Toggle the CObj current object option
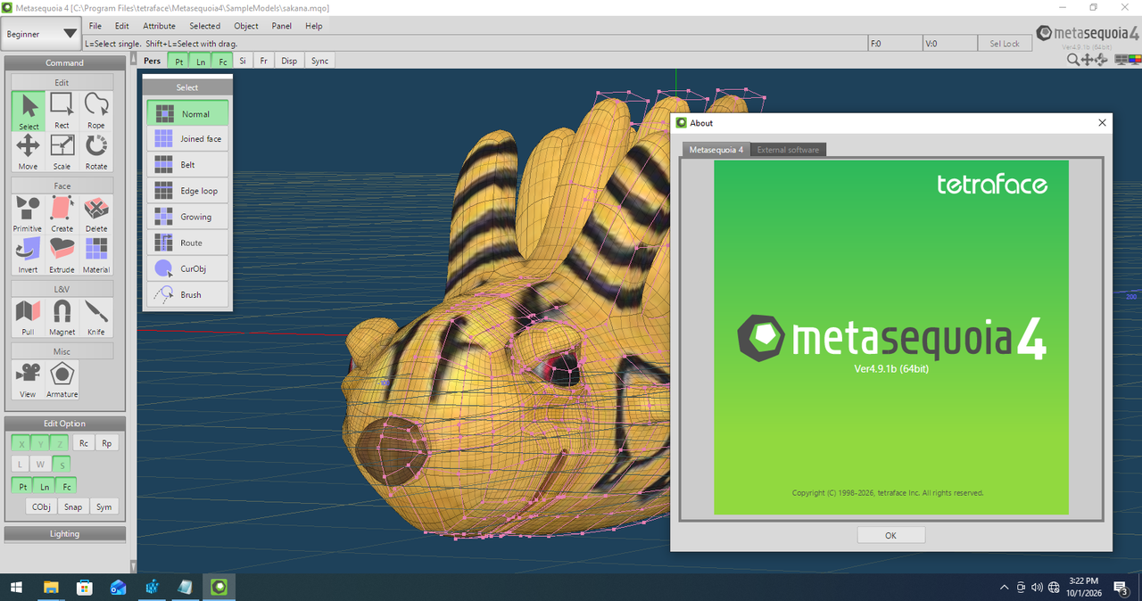1142x601 pixels. point(41,506)
